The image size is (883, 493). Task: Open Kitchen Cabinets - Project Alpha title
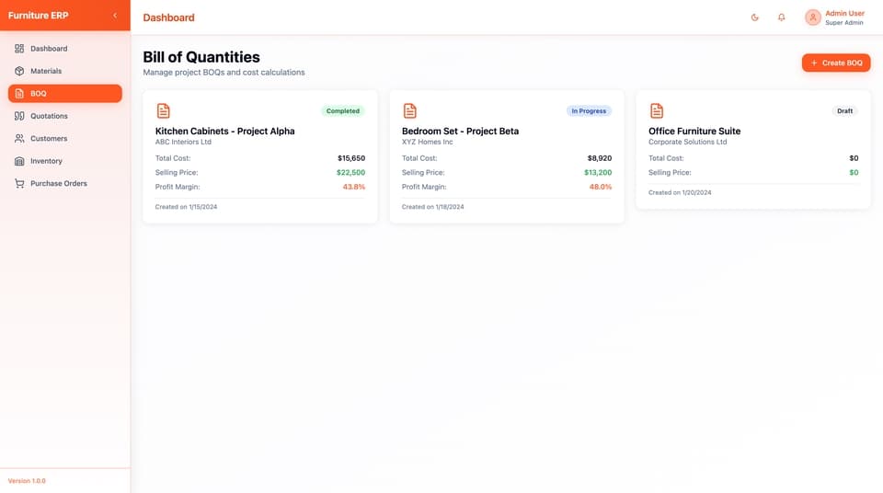pos(224,131)
